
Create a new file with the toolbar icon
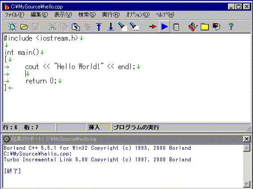[x=12, y=27]
